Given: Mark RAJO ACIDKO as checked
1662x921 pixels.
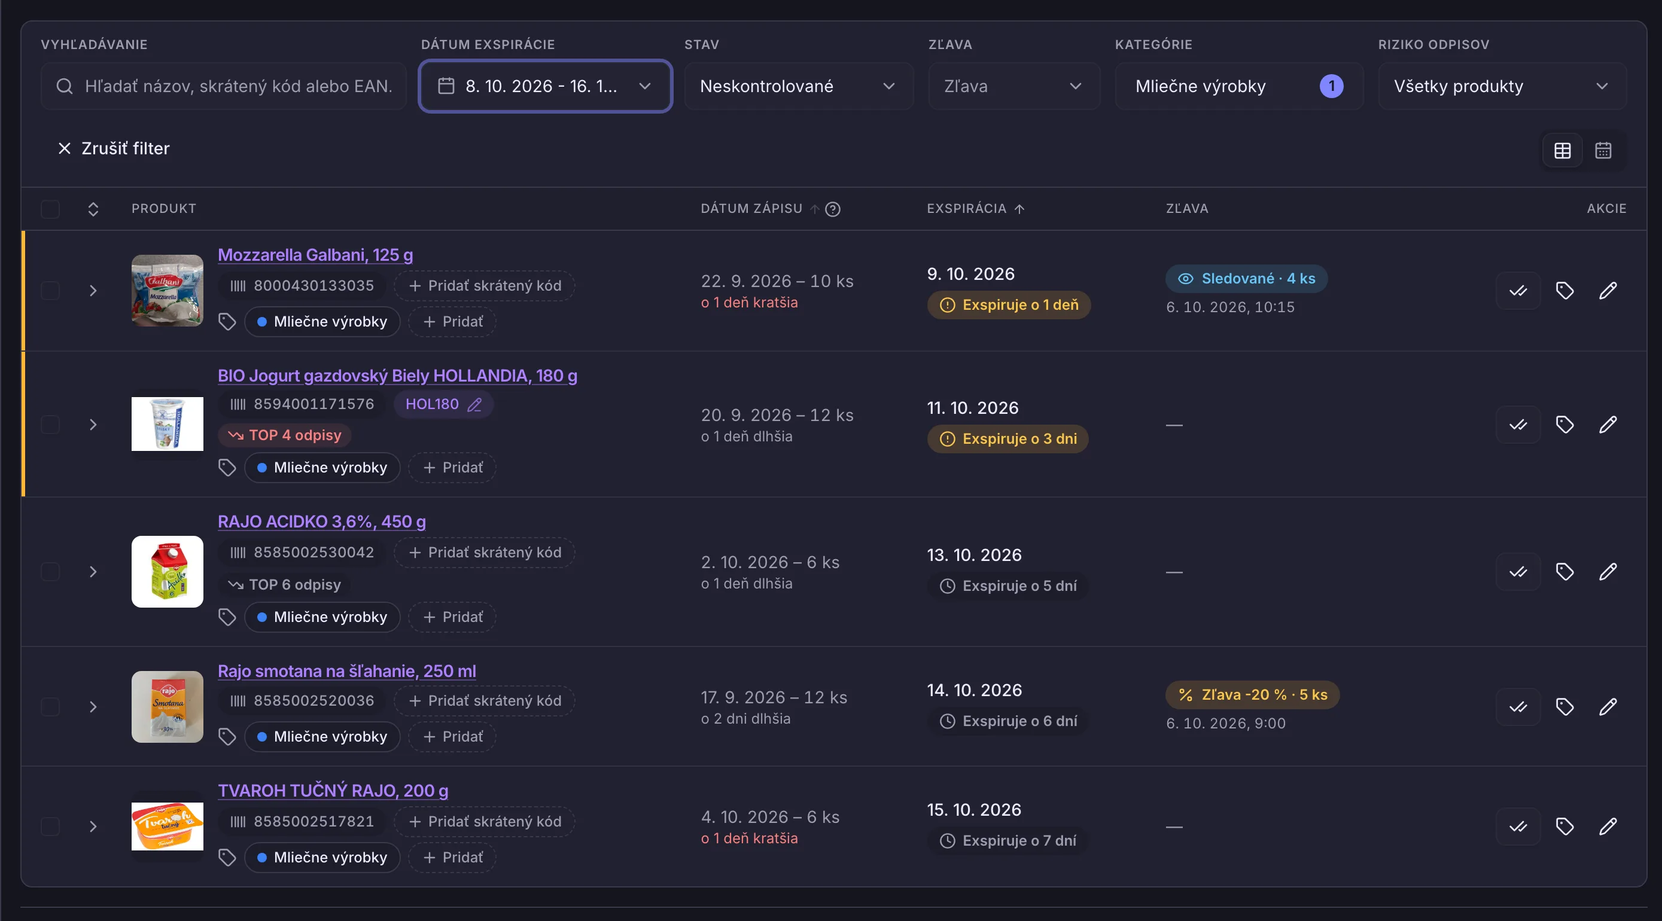Looking at the screenshot, I should 1518,571.
